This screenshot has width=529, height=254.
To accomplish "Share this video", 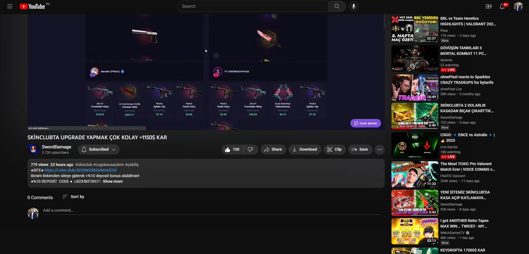I will click(x=272, y=149).
